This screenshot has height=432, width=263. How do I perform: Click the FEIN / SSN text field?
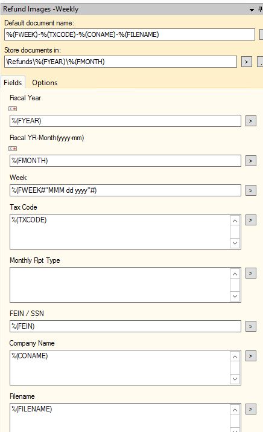click(x=125, y=326)
